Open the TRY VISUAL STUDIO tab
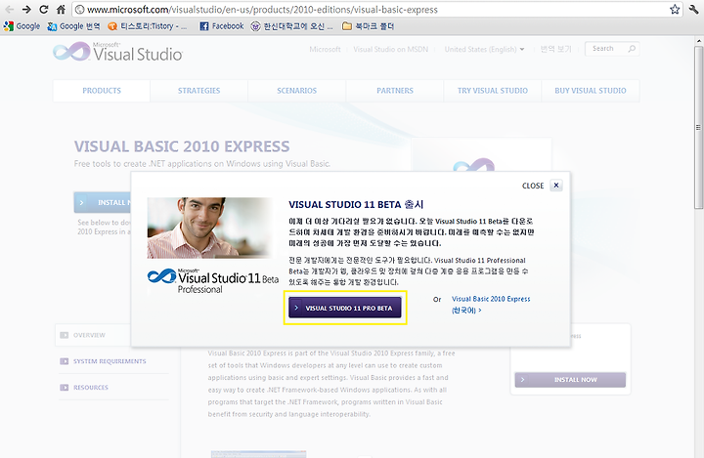This screenshot has height=458, width=704. tap(493, 91)
